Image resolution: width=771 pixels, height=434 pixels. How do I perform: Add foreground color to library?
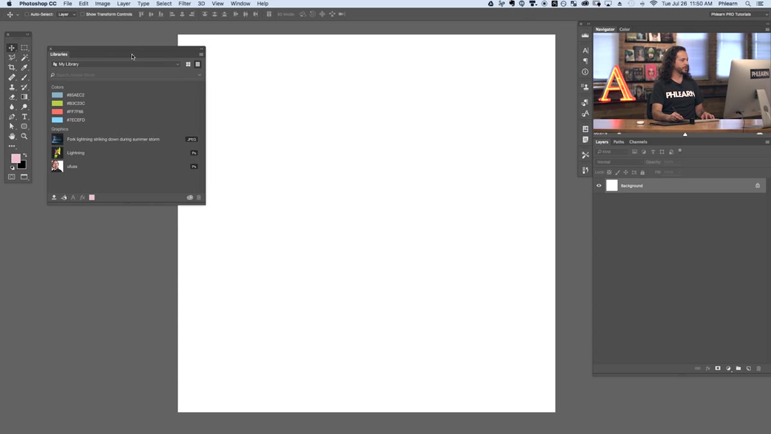[x=92, y=198]
